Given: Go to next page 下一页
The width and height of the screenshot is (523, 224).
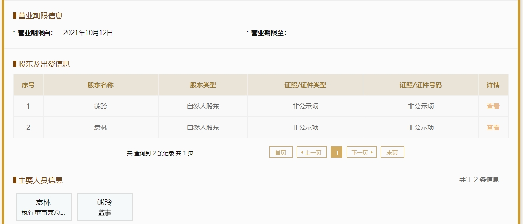Looking at the screenshot, I should click(361, 152).
